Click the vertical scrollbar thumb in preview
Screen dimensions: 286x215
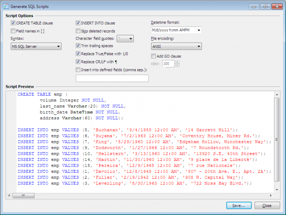[277, 140]
